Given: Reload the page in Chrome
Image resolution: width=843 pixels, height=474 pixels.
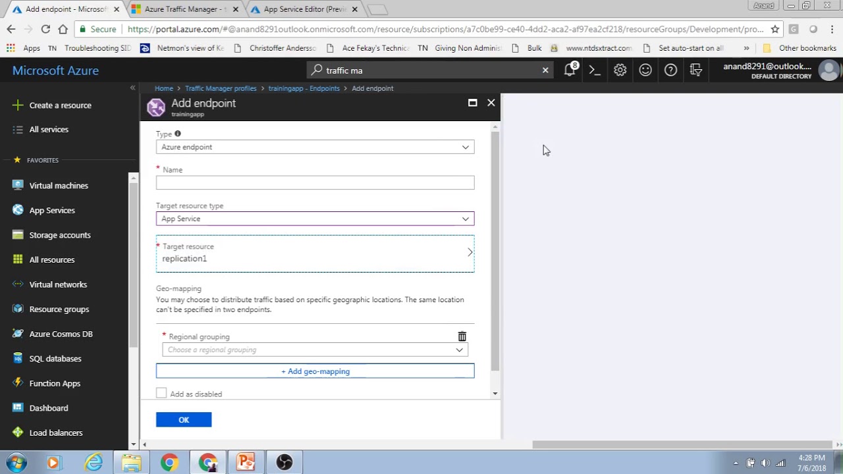Looking at the screenshot, I should click(45, 29).
